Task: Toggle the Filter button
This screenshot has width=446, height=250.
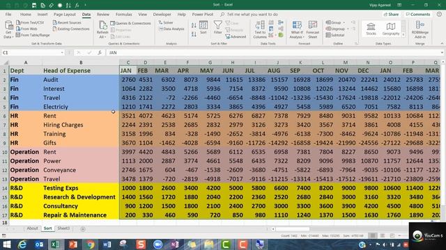Action: coord(218,28)
